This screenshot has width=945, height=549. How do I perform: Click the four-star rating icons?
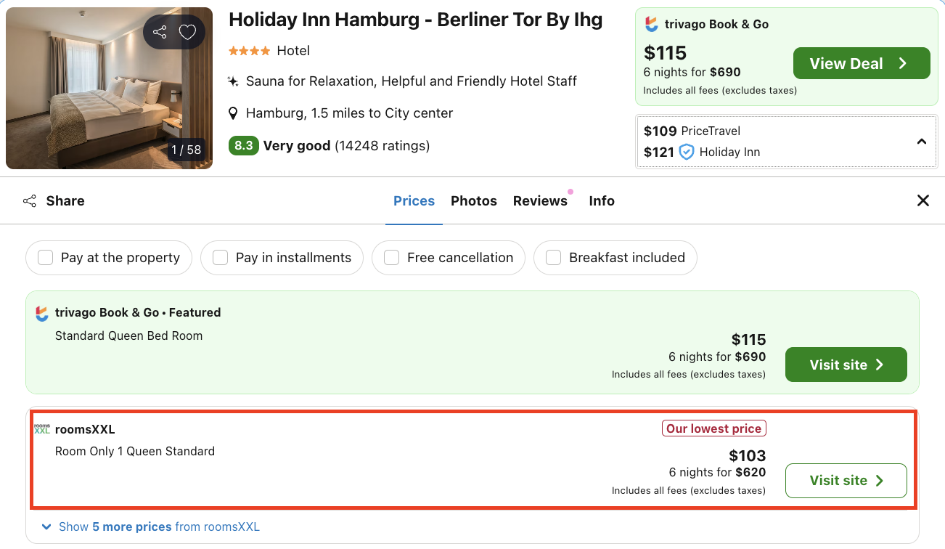[249, 51]
